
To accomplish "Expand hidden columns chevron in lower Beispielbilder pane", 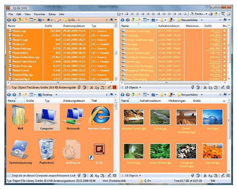I will coord(224,101).
